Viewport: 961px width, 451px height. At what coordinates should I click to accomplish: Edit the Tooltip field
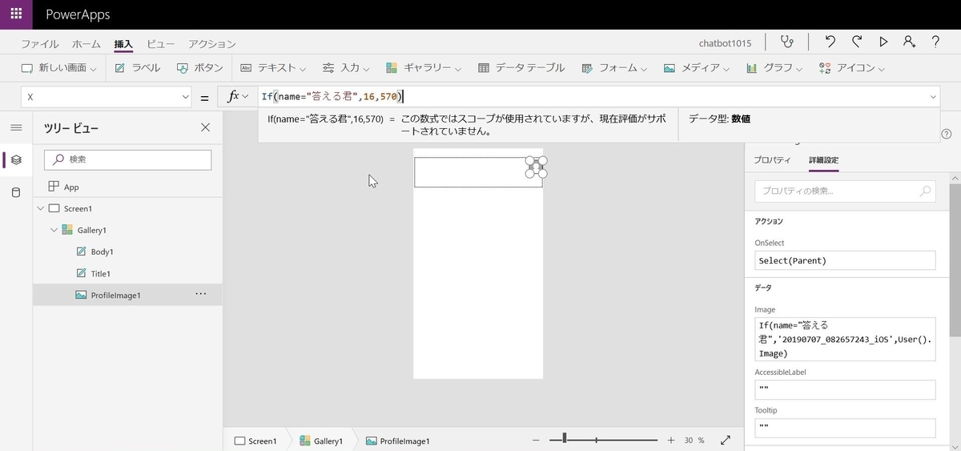845,428
